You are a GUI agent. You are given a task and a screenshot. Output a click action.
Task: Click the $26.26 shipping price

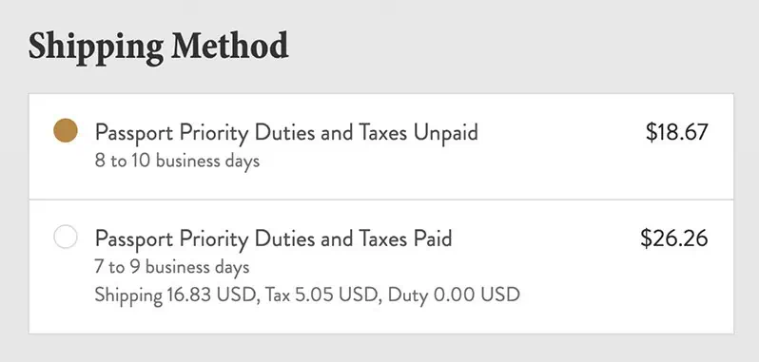[x=674, y=238]
